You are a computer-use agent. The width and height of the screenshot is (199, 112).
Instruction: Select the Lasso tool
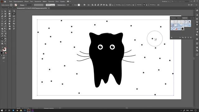pos(5,14)
